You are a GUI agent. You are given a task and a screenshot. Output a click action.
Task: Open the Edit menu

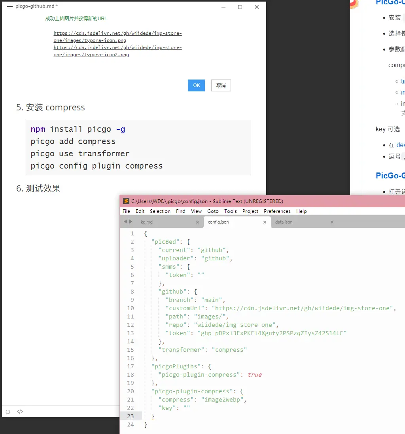[x=140, y=211]
